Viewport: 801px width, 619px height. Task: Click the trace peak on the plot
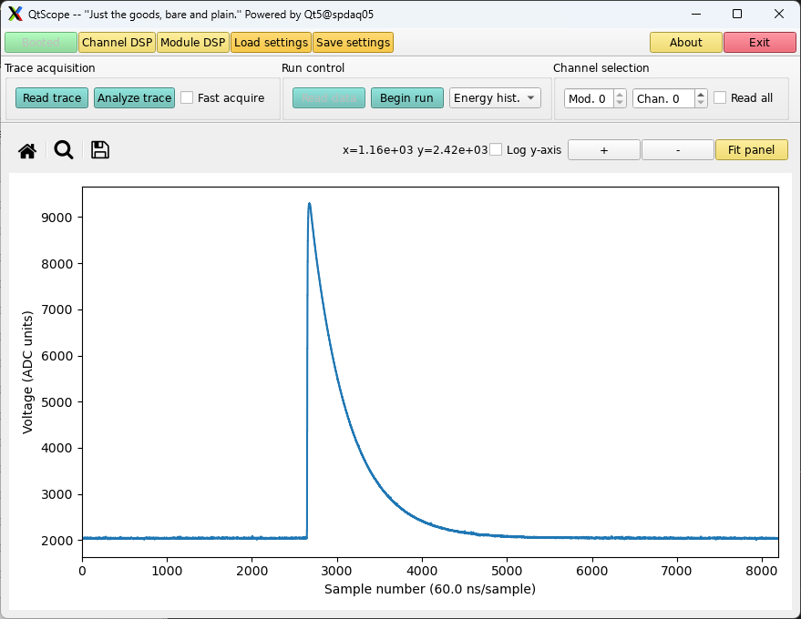pos(310,204)
